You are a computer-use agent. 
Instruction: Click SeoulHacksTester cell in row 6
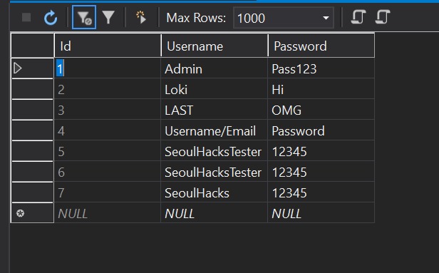[x=215, y=172]
